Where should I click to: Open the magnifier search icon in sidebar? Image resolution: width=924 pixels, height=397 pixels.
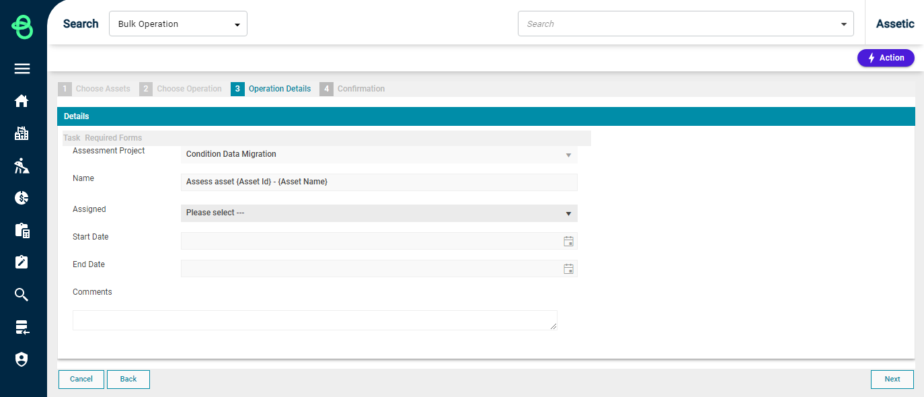pos(22,295)
